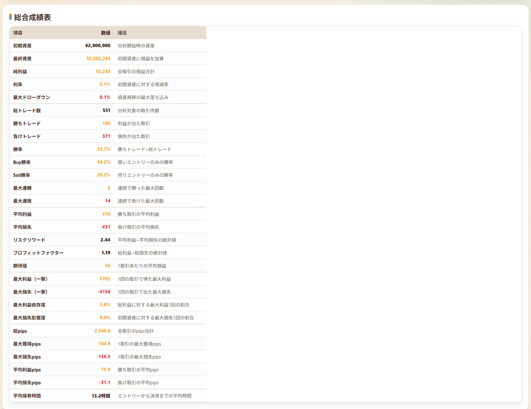Click the 資産推移の最大落ち込み note
Screen dimensions: 531x409
[143, 97]
